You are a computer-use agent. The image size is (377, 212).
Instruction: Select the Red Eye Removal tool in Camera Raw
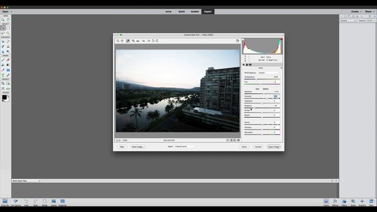143,41
